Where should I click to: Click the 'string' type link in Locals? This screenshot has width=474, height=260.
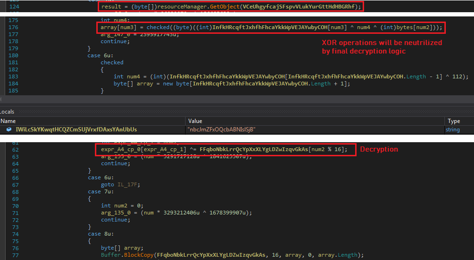click(x=452, y=130)
